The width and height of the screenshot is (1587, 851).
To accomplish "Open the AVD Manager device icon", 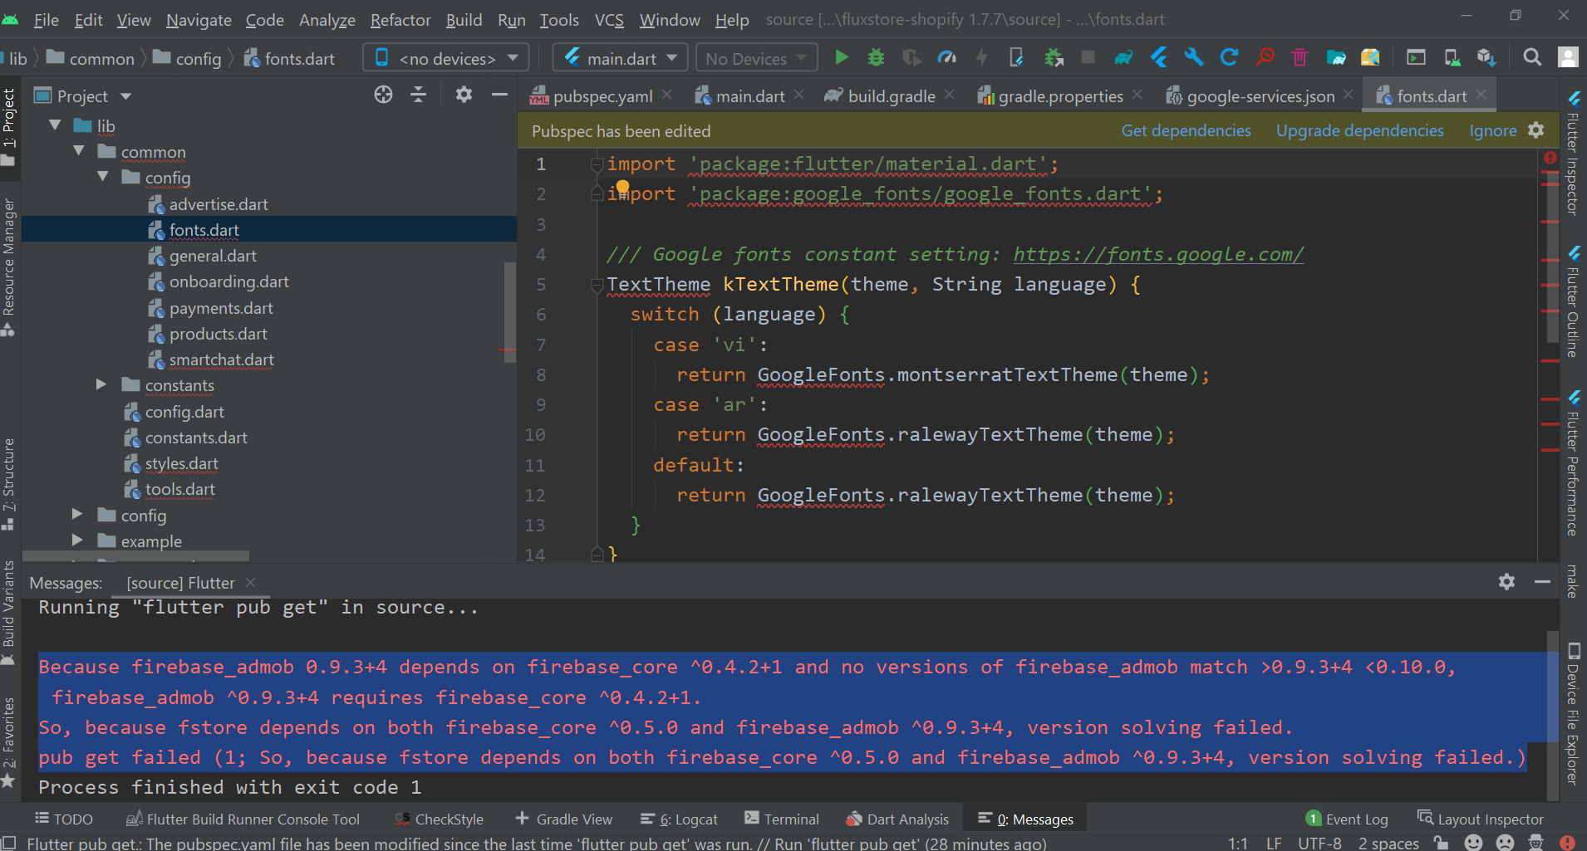I will tap(1452, 57).
